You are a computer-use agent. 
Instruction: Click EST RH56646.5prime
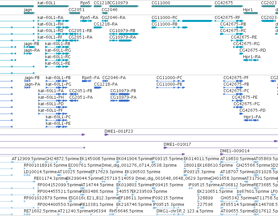coord(112,214)
